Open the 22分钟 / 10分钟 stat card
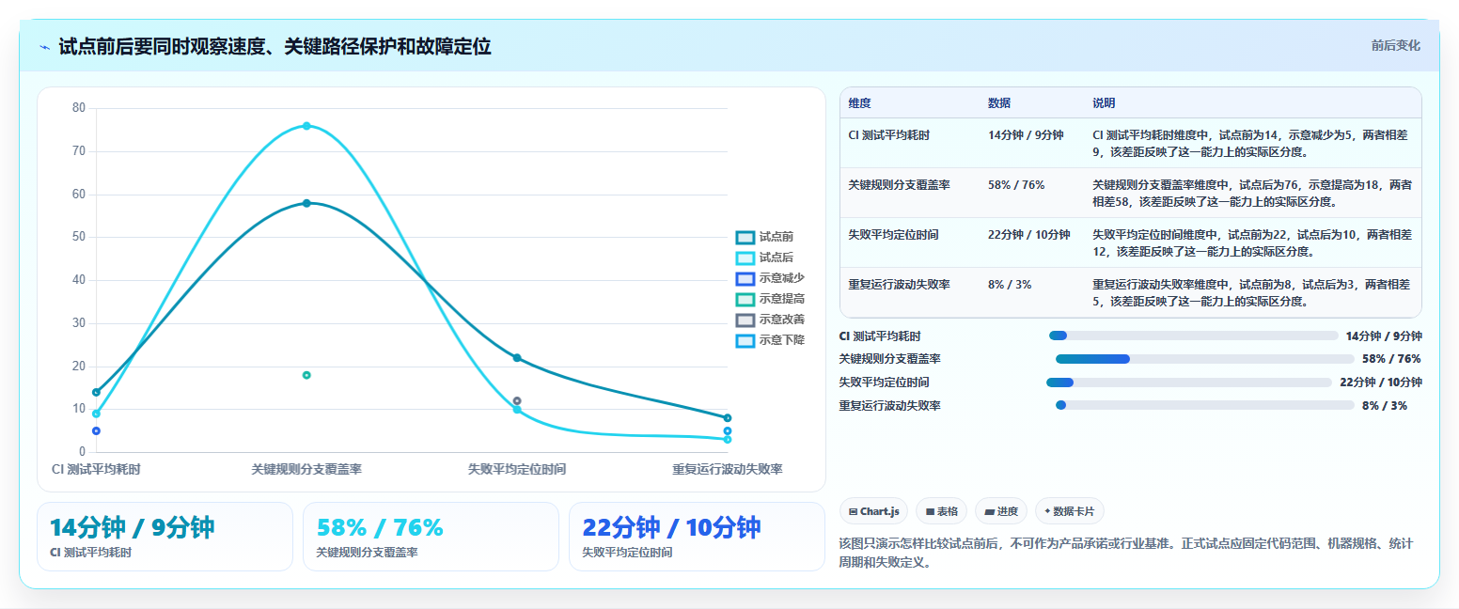The width and height of the screenshot is (1459, 609). click(697, 537)
